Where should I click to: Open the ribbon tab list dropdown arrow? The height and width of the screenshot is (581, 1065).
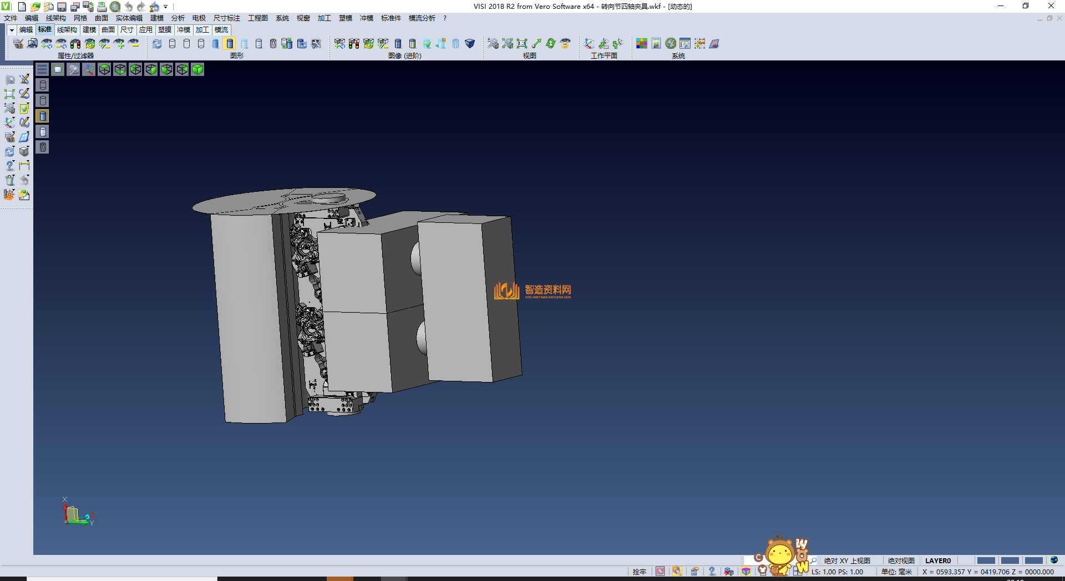(x=12, y=30)
